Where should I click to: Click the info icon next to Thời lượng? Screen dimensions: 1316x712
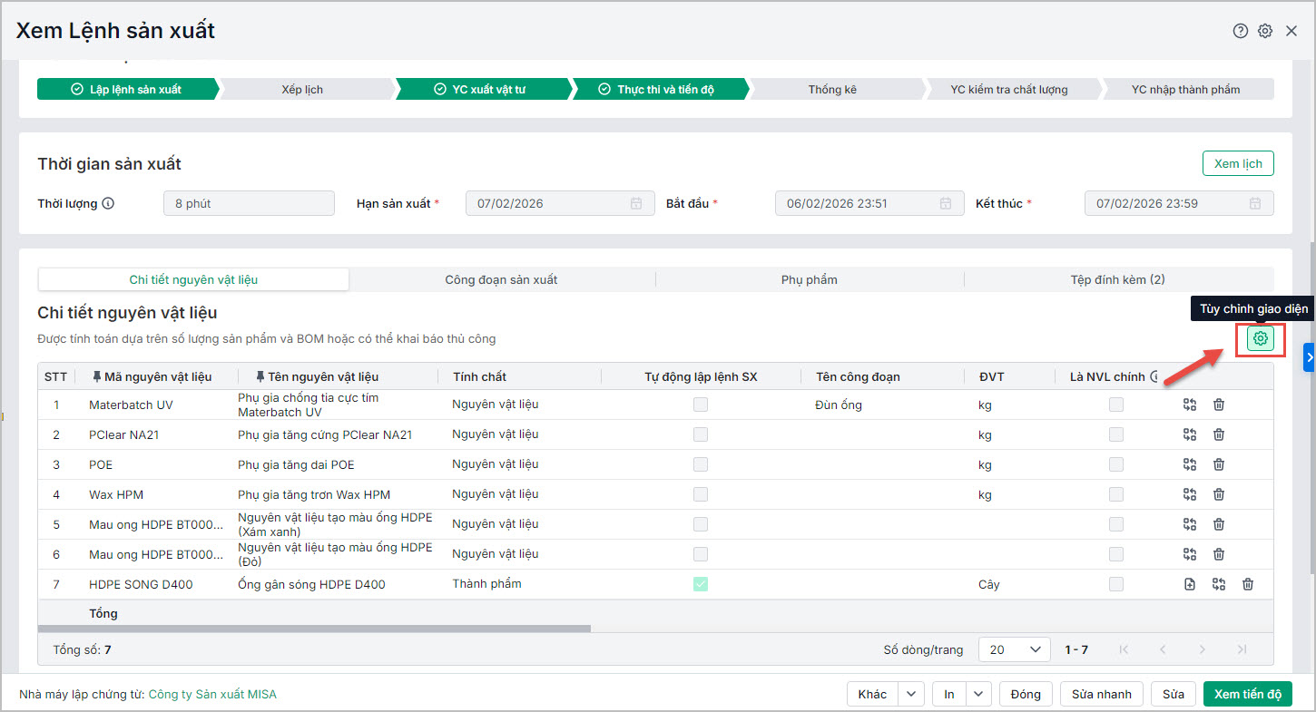108,204
